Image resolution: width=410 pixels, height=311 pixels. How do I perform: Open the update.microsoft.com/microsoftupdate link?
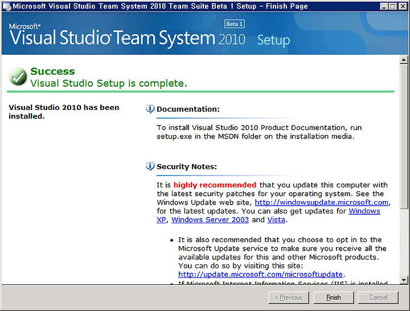tap(260, 275)
